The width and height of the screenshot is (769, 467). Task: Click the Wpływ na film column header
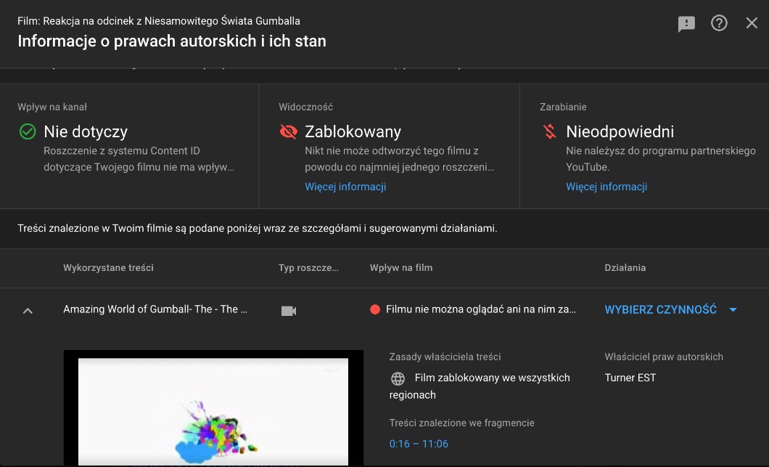401,267
